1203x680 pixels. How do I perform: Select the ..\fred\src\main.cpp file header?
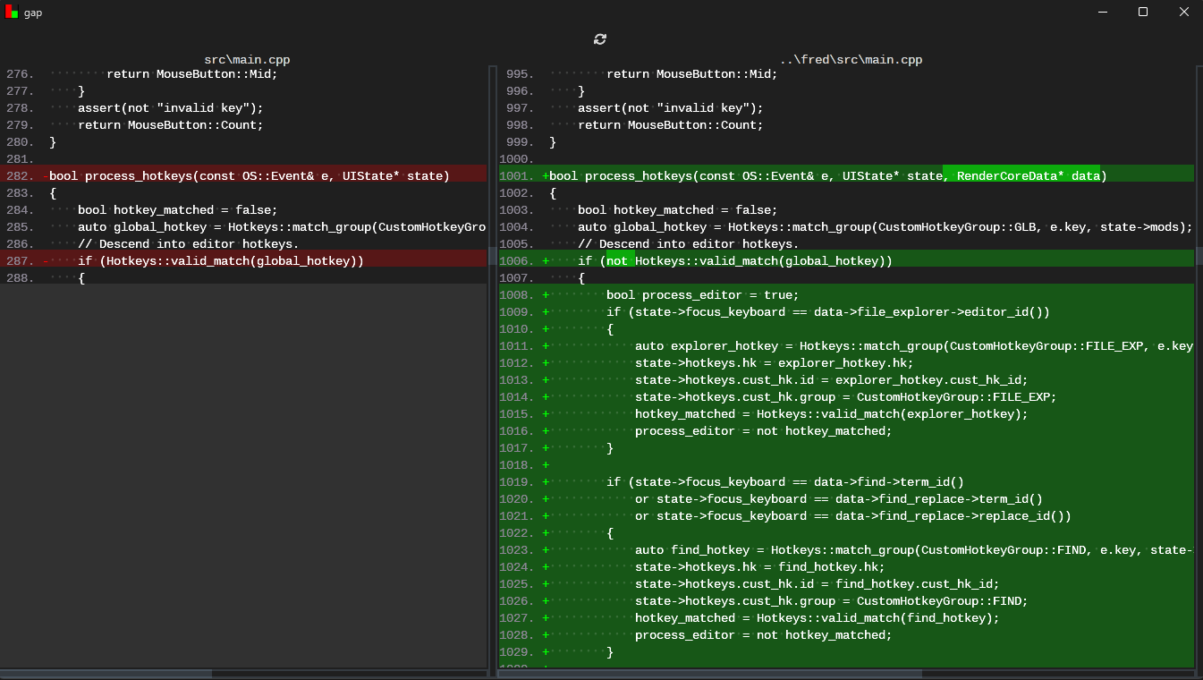tap(850, 60)
